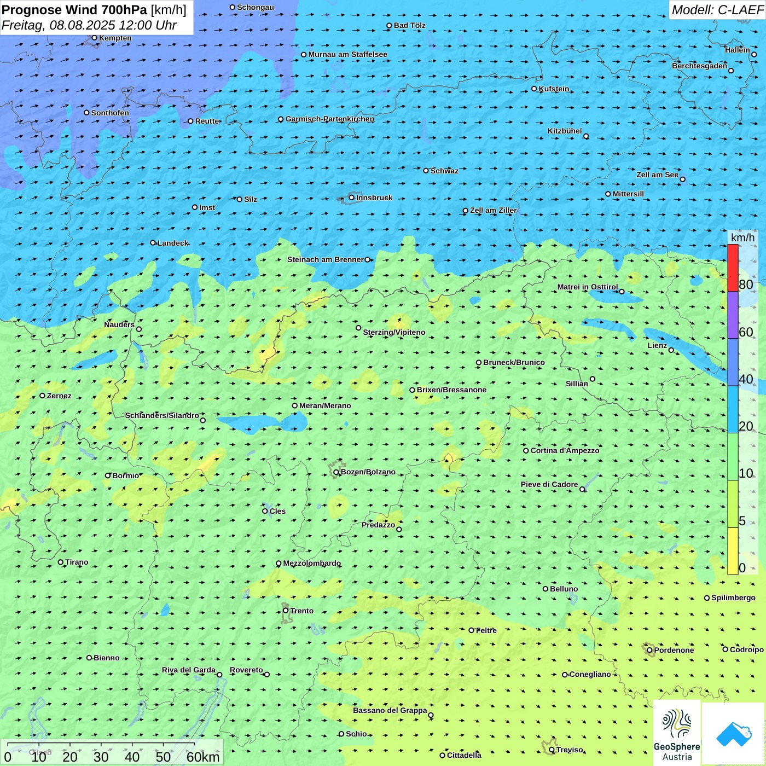766x766 pixels.
Task: Click the Modell: C-LAEF label
Action: [x=717, y=10]
